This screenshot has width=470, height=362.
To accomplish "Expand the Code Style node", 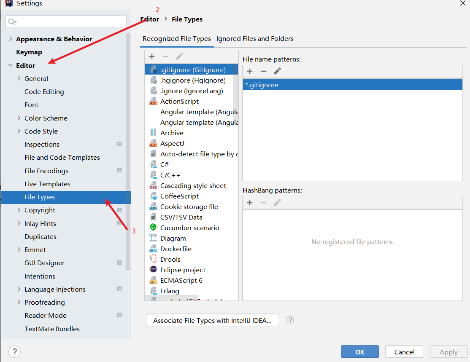I will [x=19, y=131].
